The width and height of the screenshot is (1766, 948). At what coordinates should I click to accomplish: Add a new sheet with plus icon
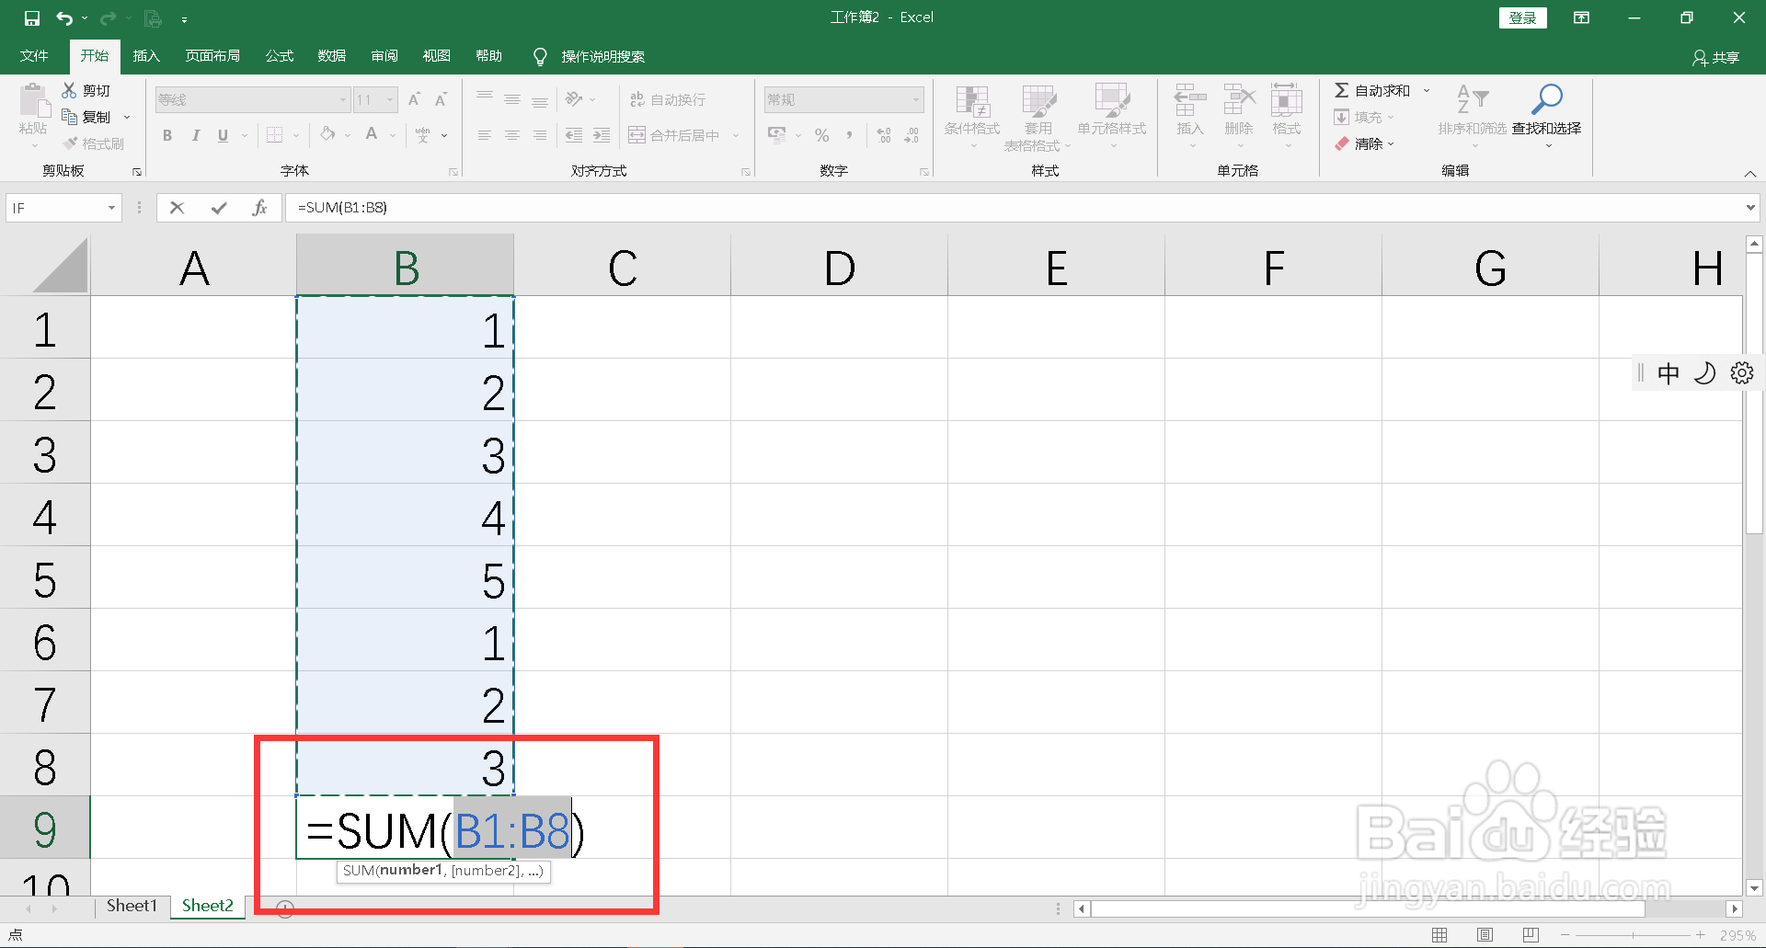click(x=285, y=908)
